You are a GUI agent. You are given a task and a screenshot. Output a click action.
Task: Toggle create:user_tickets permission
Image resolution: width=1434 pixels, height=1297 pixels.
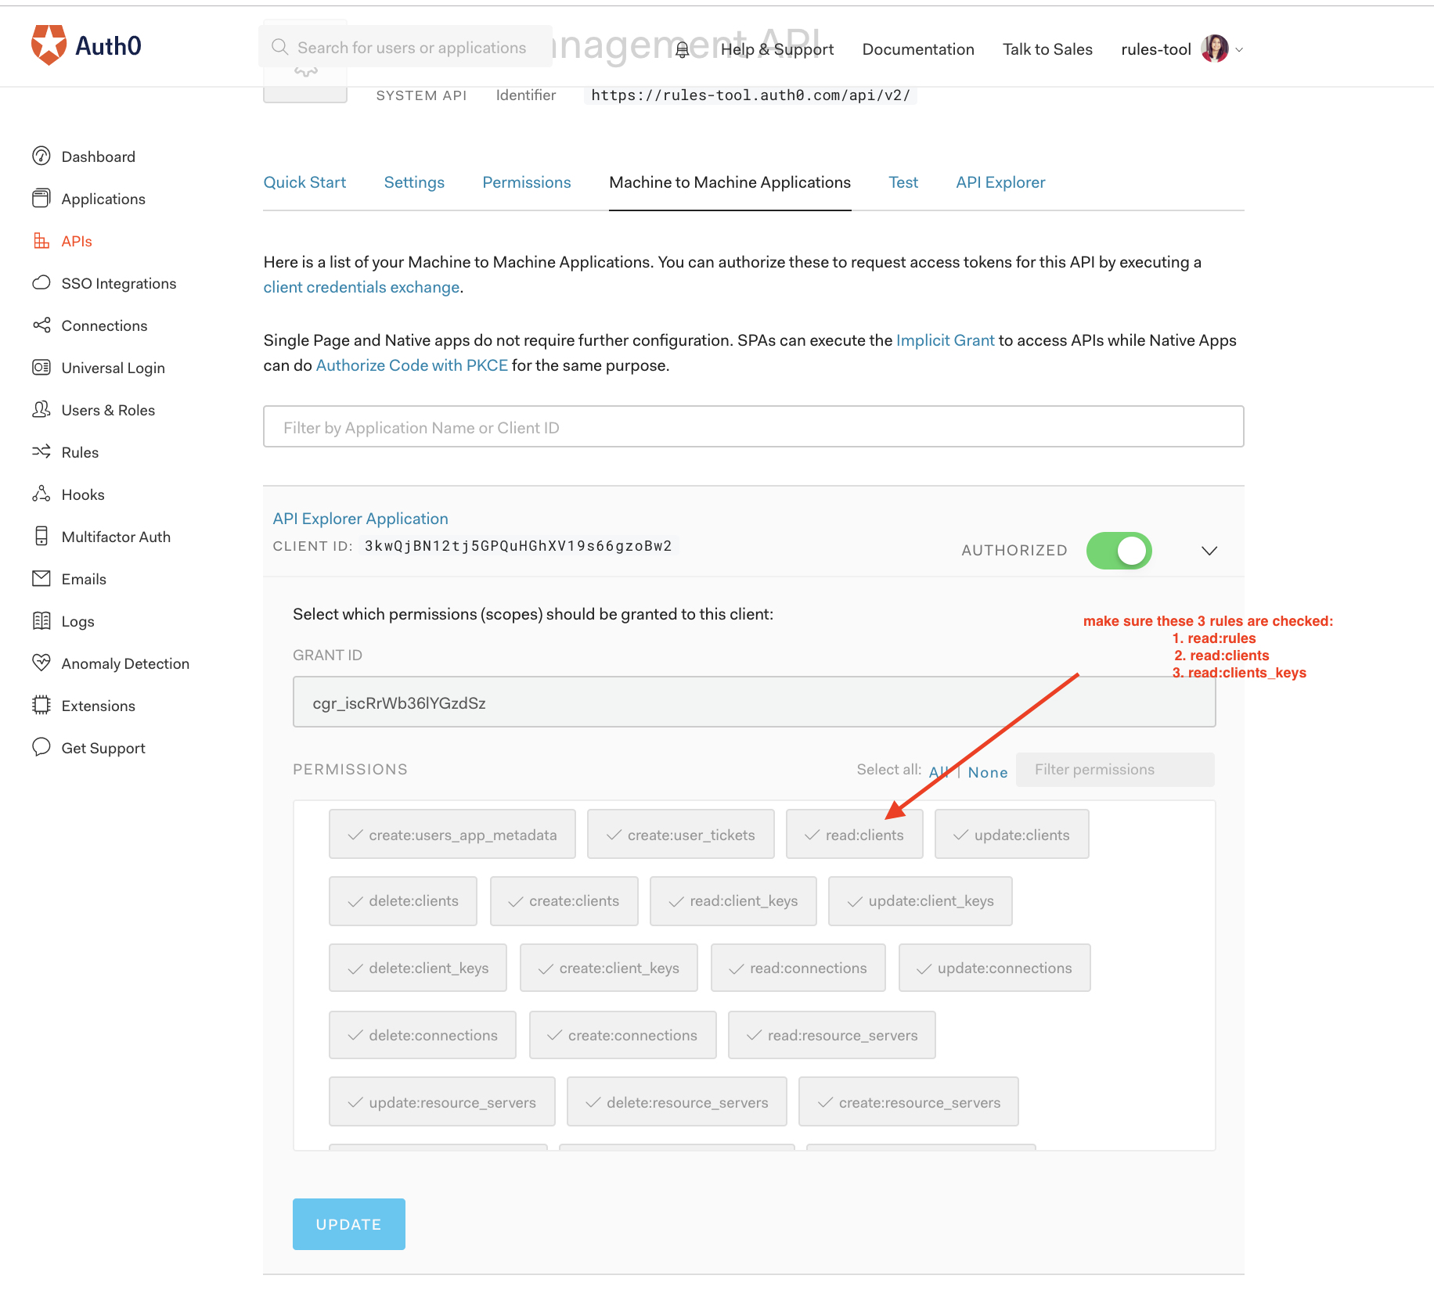click(681, 835)
